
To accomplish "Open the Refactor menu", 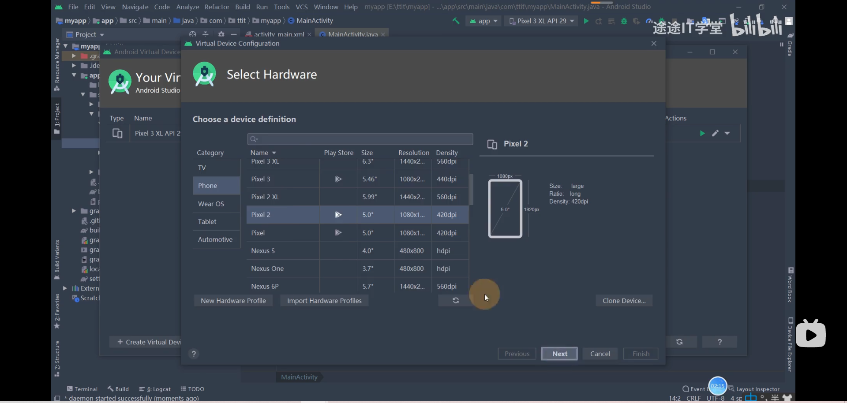I will click(x=217, y=7).
